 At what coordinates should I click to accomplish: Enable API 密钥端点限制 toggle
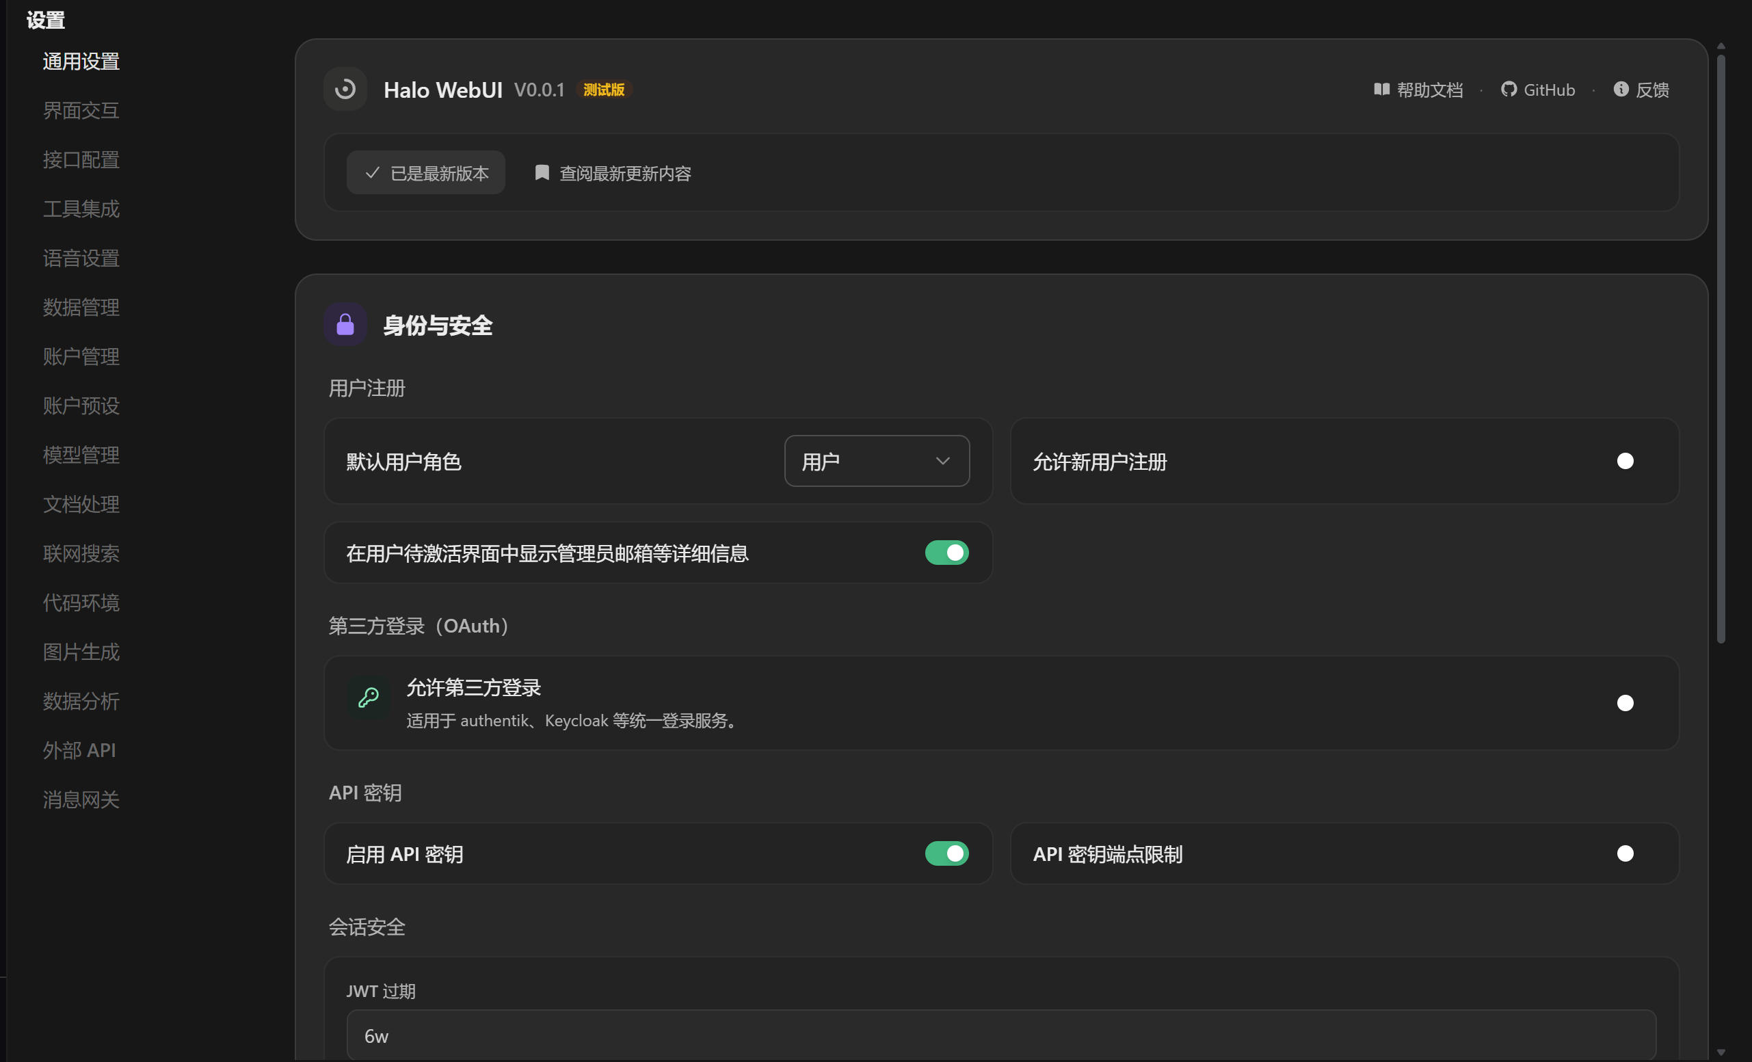(1633, 853)
